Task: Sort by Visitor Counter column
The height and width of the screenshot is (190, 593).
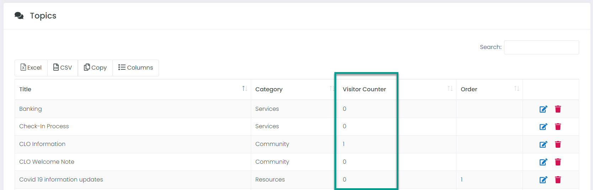Action: click(x=450, y=89)
